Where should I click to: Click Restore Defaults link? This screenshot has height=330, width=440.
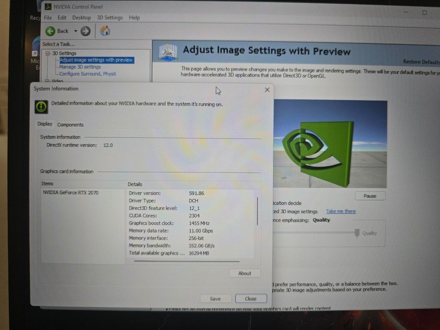point(421,62)
